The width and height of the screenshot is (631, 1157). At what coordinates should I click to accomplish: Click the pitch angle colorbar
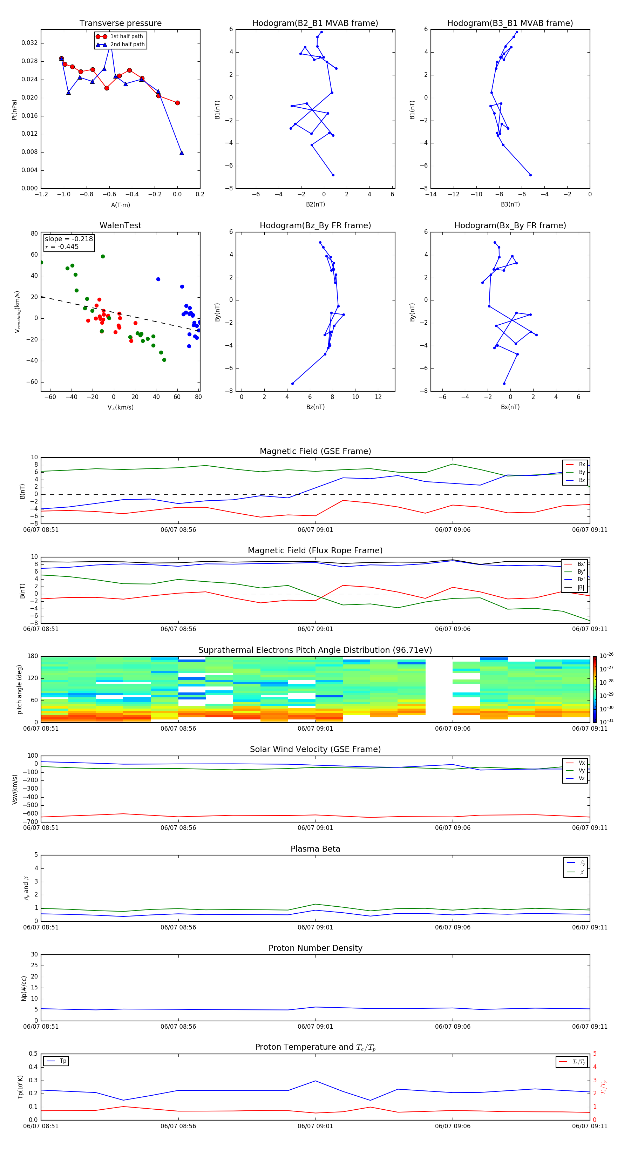[x=595, y=689]
